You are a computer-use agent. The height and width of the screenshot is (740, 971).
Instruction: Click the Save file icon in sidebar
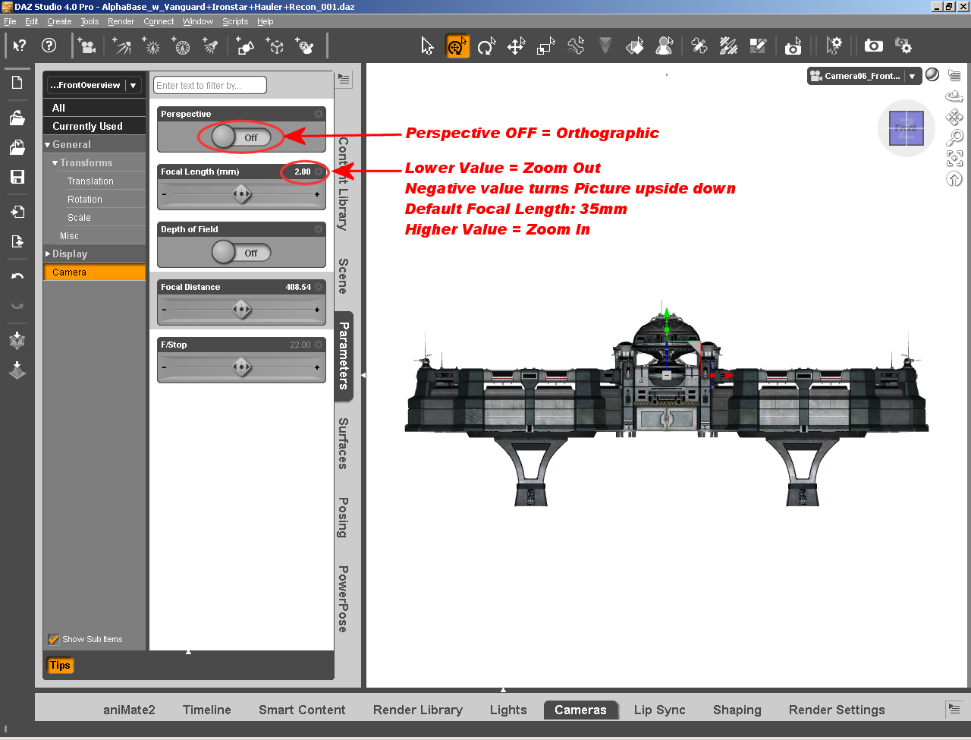click(17, 177)
